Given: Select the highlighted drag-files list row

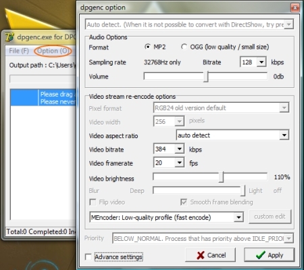Looking at the screenshot, I should point(43,97).
